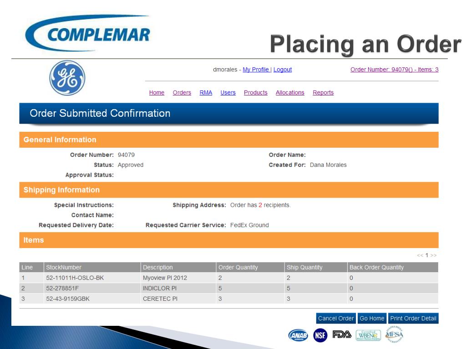Click the Order Quantity column header

(250, 267)
